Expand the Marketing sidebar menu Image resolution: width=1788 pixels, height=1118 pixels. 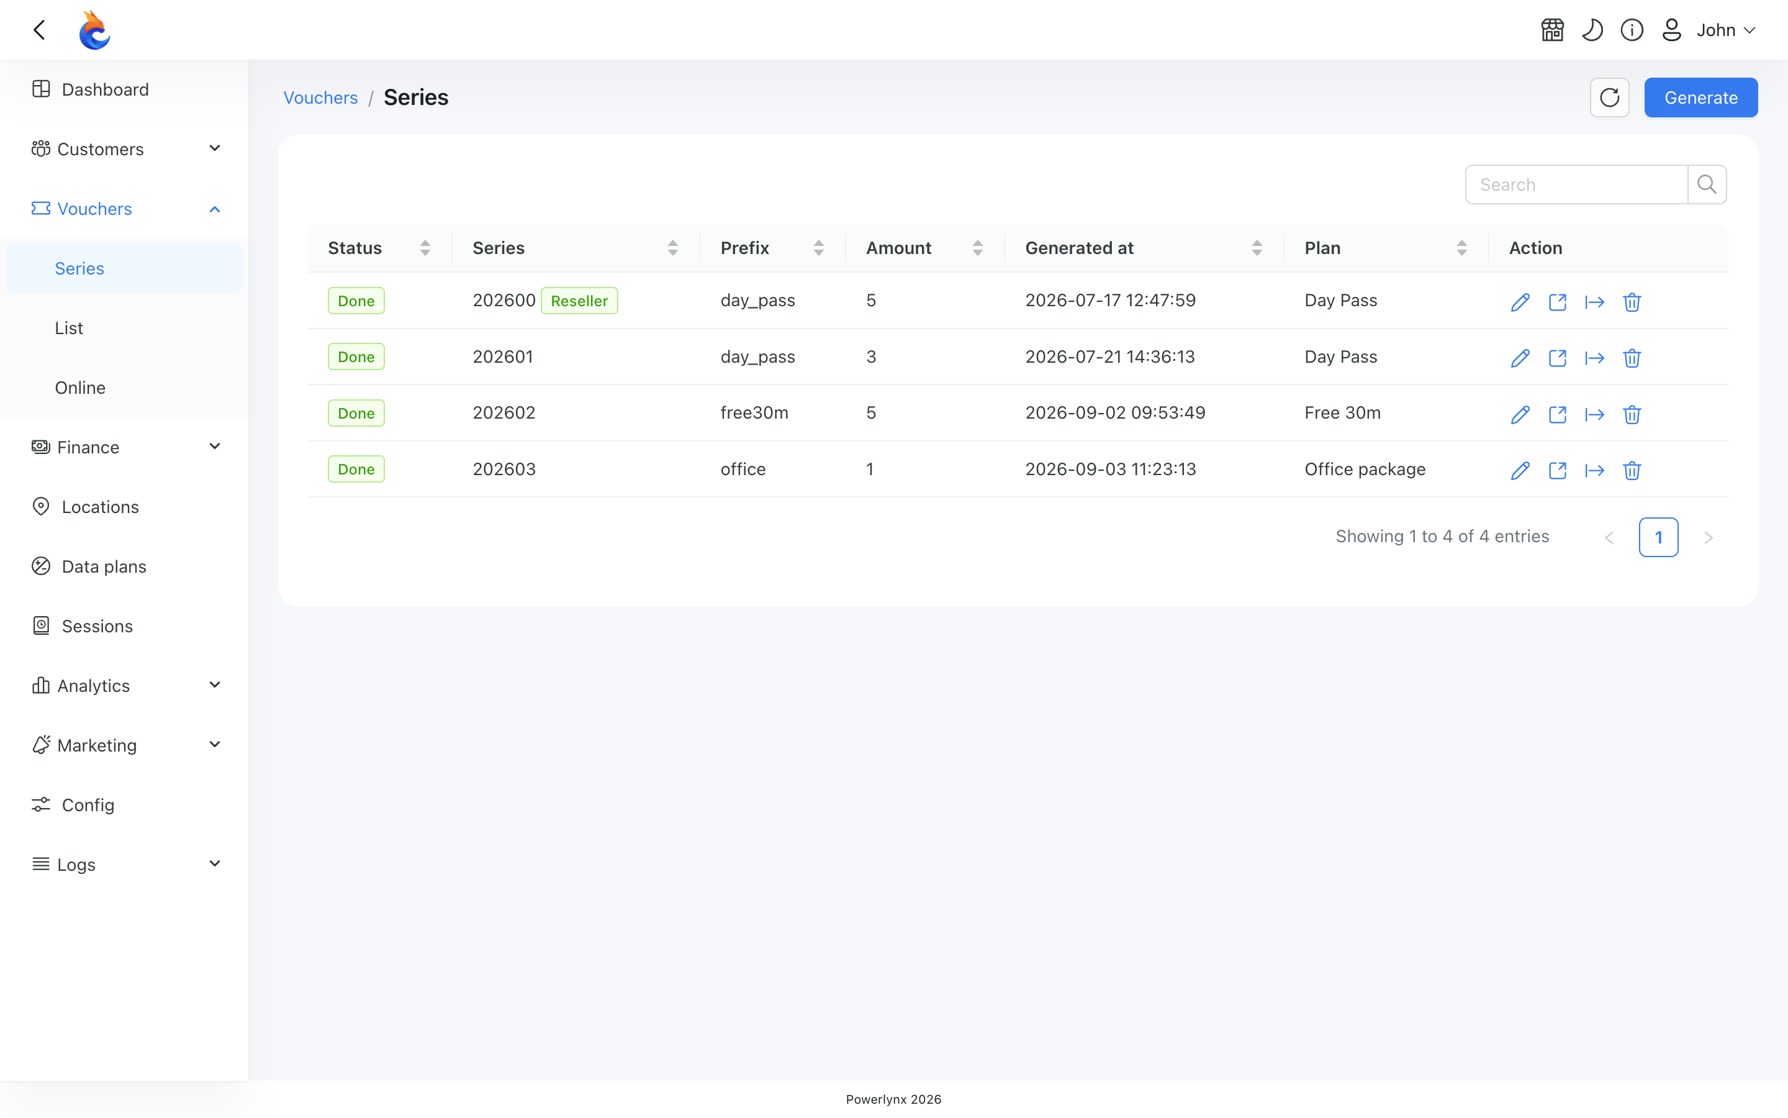[124, 745]
